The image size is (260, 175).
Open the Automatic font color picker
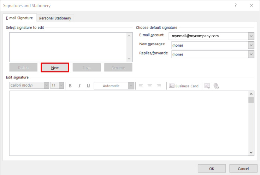pyautogui.click(x=131, y=86)
